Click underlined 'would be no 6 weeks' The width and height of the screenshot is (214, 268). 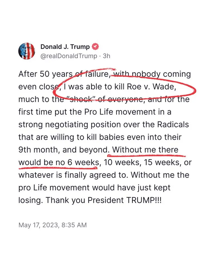coord(59,162)
